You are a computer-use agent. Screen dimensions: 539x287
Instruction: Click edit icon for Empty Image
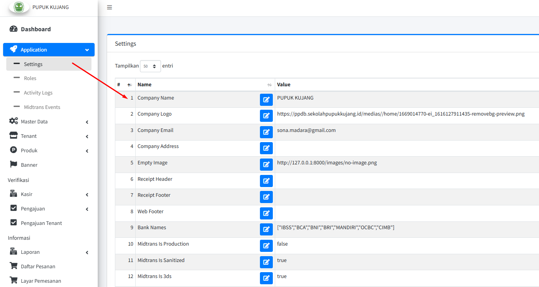tap(266, 165)
